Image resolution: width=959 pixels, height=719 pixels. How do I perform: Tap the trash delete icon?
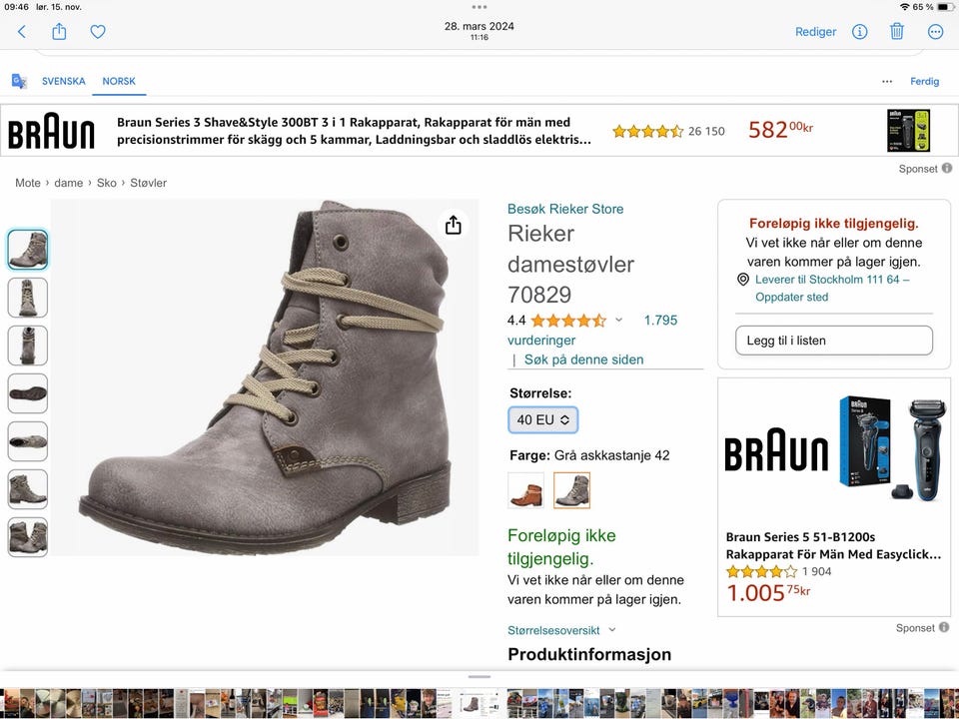pyautogui.click(x=897, y=32)
